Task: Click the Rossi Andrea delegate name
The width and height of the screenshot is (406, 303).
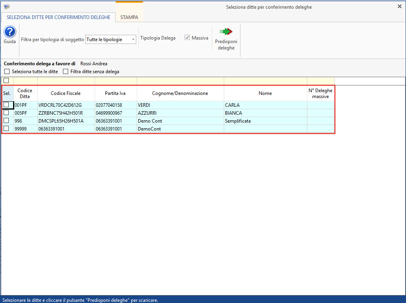Action: coord(94,64)
